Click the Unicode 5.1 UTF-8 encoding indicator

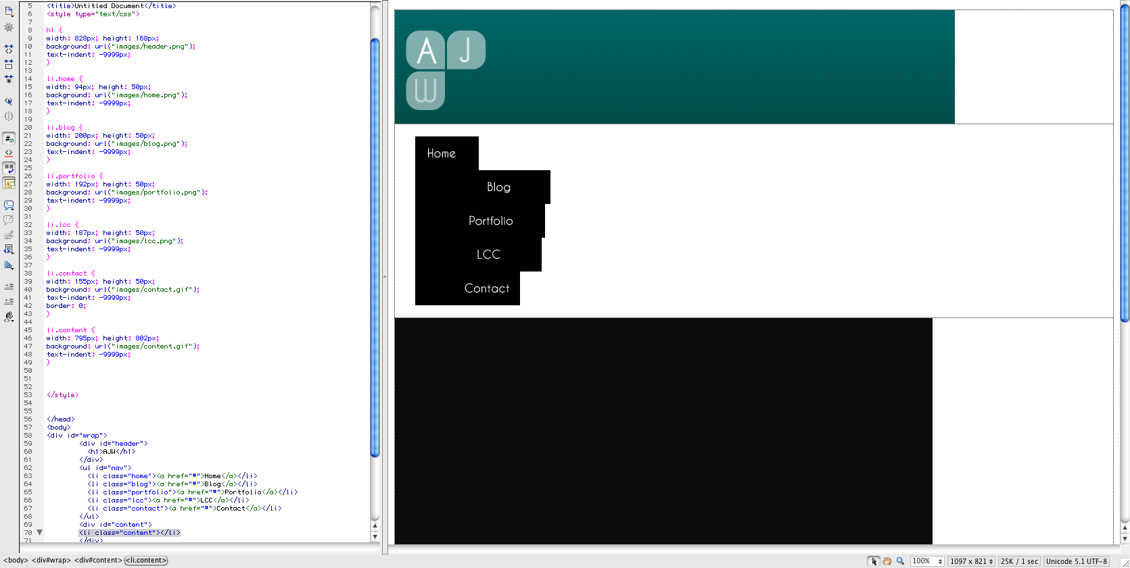pyautogui.click(x=1077, y=561)
